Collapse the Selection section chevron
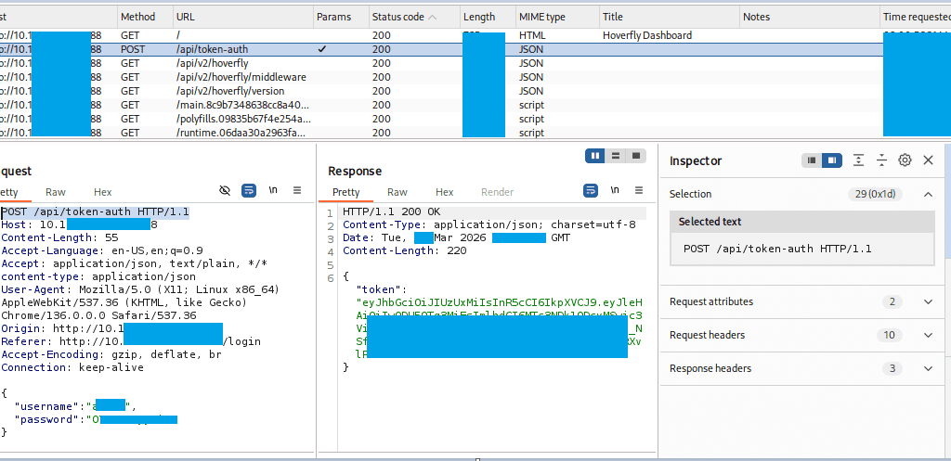The image size is (951, 461). [x=927, y=194]
